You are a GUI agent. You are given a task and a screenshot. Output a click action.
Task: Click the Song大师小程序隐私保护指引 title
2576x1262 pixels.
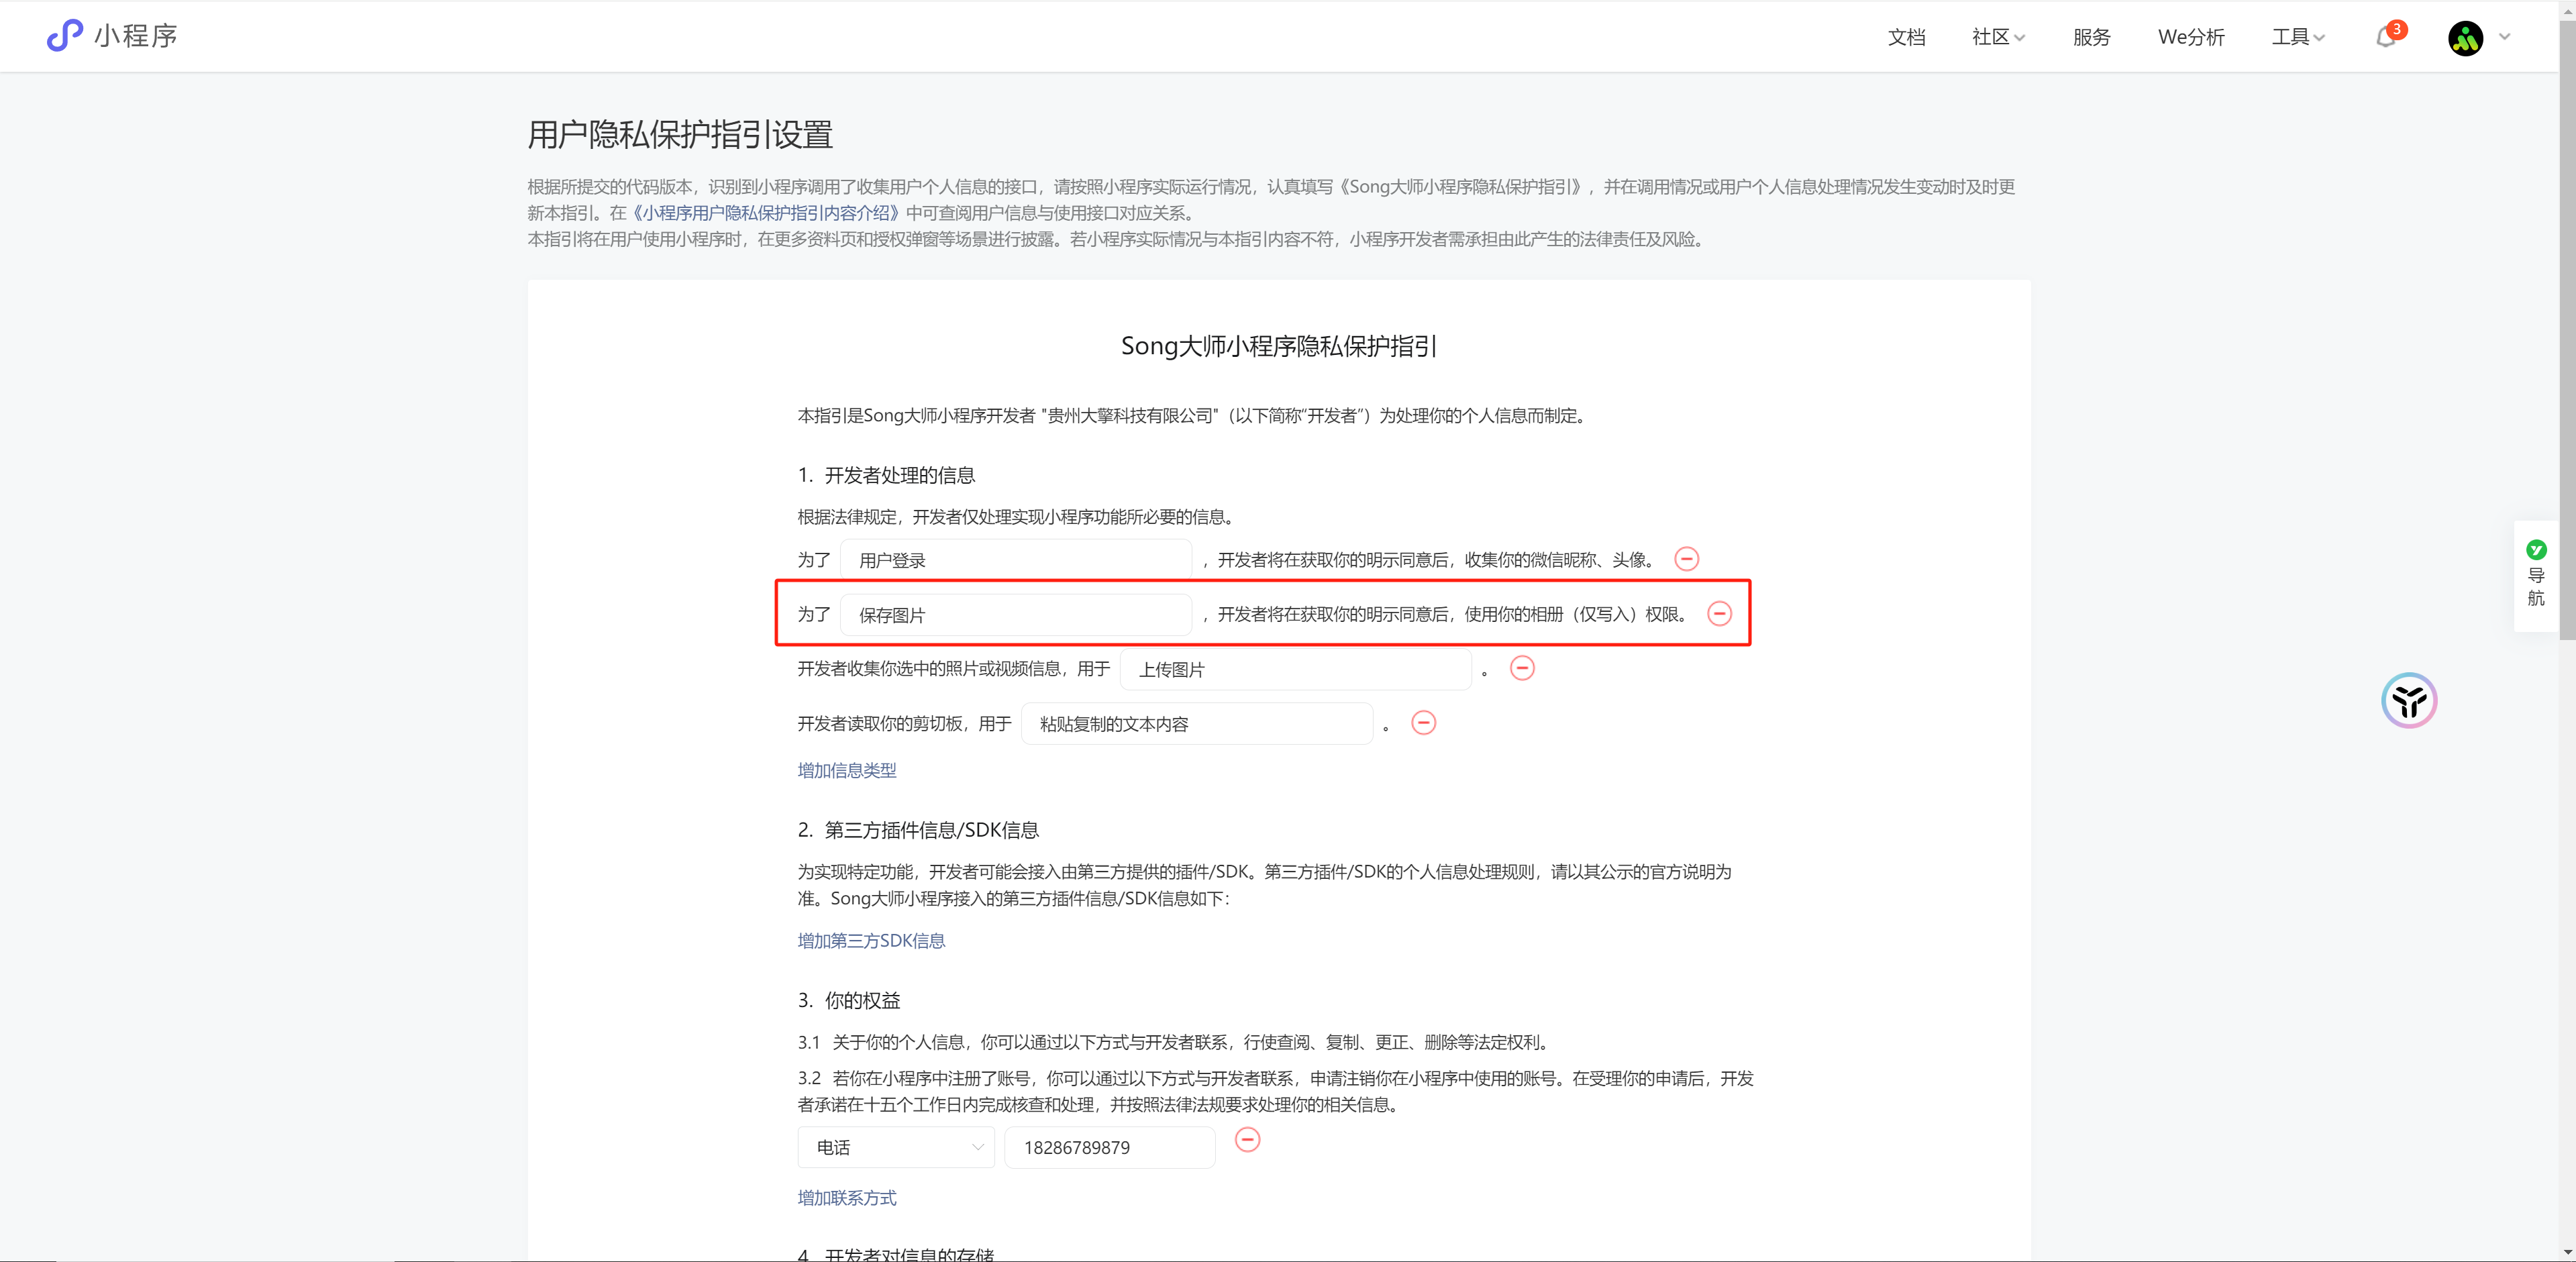point(1278,346)
